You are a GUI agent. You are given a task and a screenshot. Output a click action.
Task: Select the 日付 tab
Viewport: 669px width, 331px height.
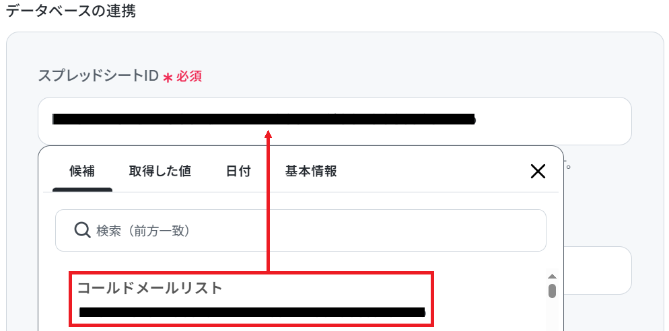[238, 172]
